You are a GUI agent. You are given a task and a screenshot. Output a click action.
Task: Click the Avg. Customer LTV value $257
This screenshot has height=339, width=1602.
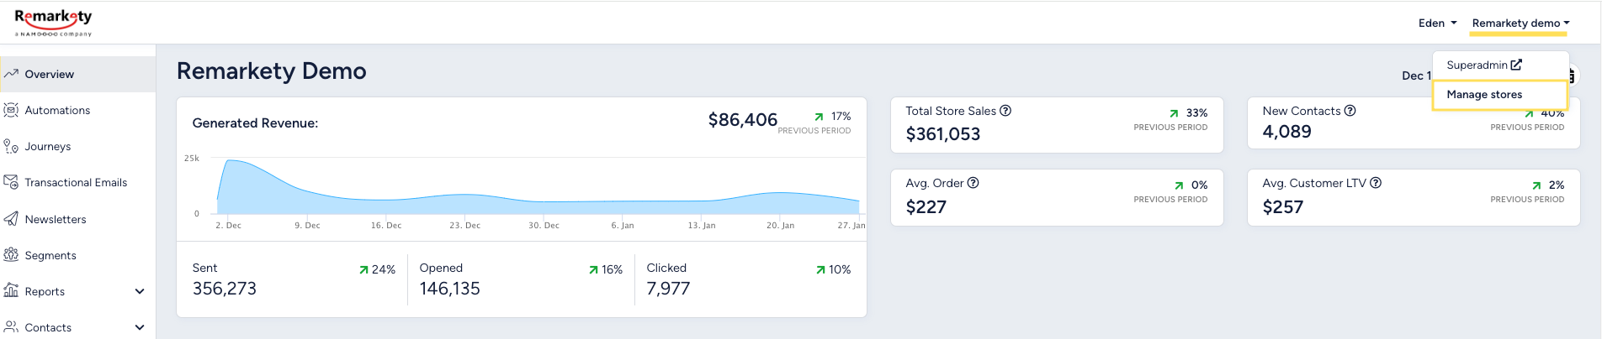click(x=1283, y=207)
